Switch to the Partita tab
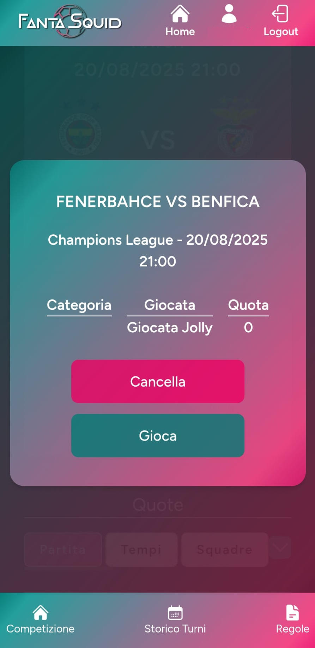Image resolution: width=315 pixels, height=648 pixels. [63, 549]
